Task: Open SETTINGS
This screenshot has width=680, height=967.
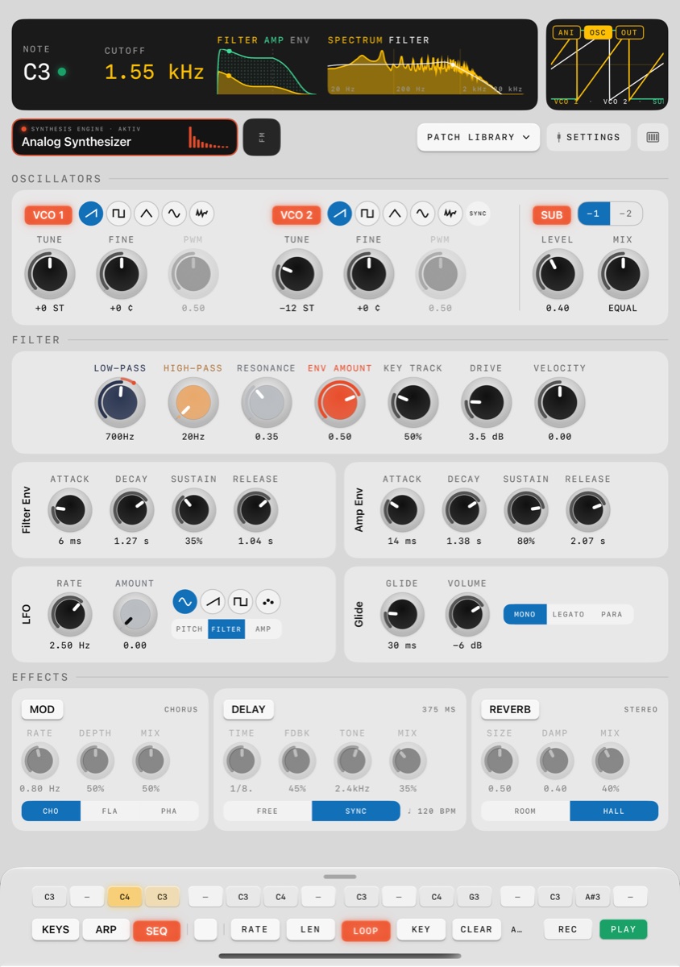Action: point(588,137)
